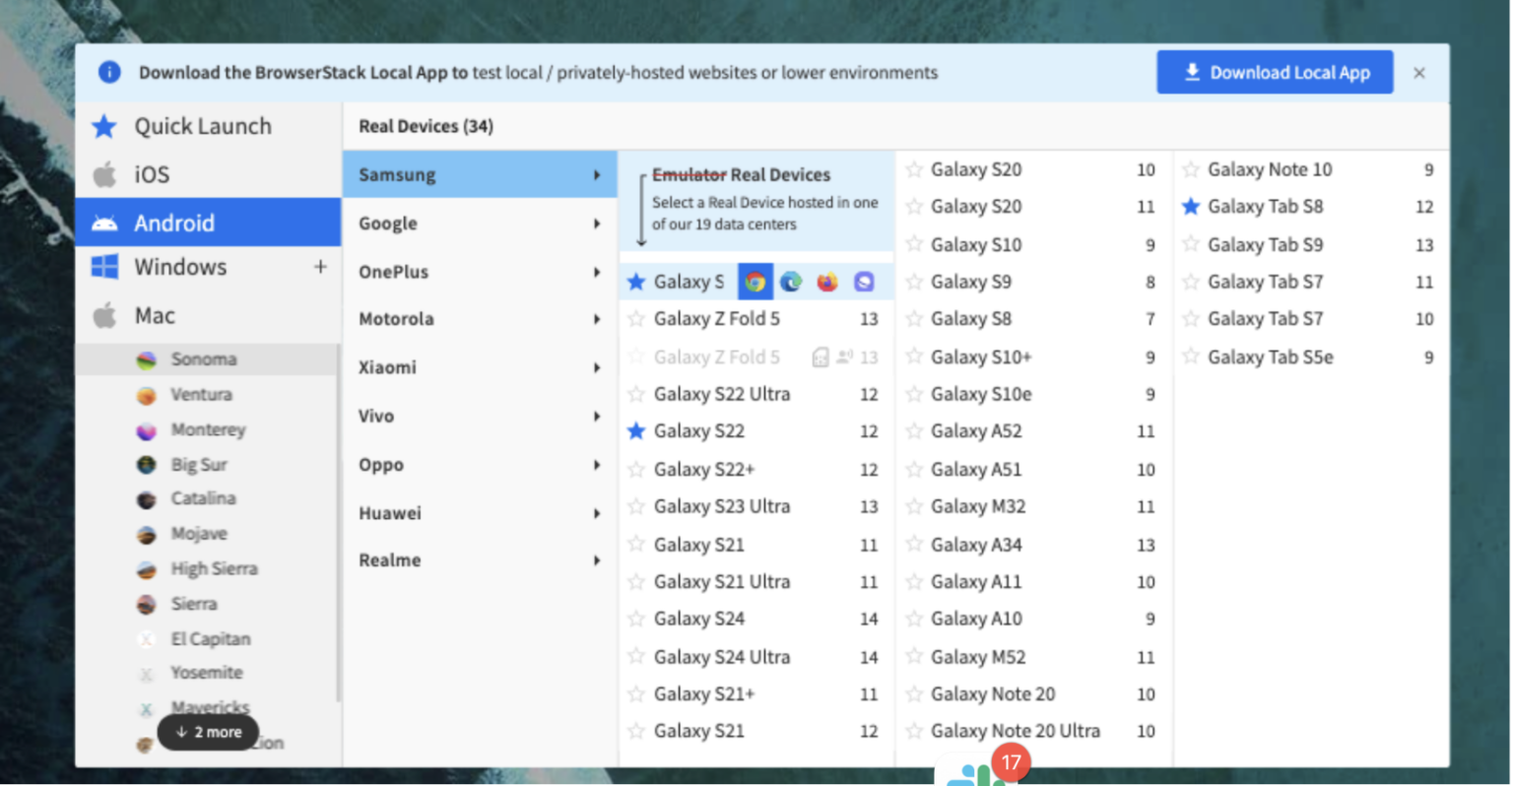Click the Android robot icon in sidebar
1513x786 pixels.
tap(104, 223)
